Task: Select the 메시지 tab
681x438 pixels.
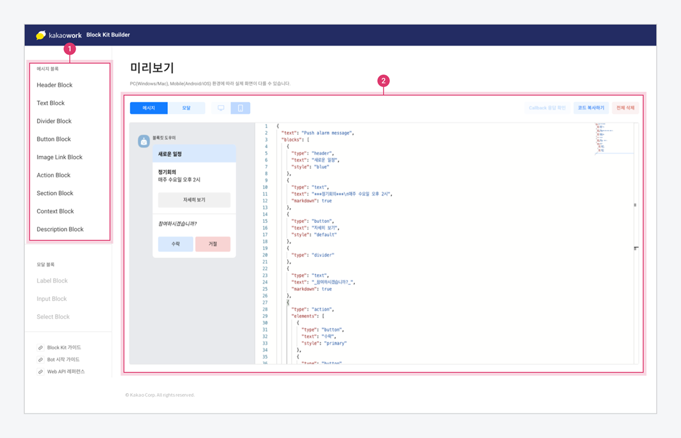Action: pyautogui.click(x=149, y=108)
